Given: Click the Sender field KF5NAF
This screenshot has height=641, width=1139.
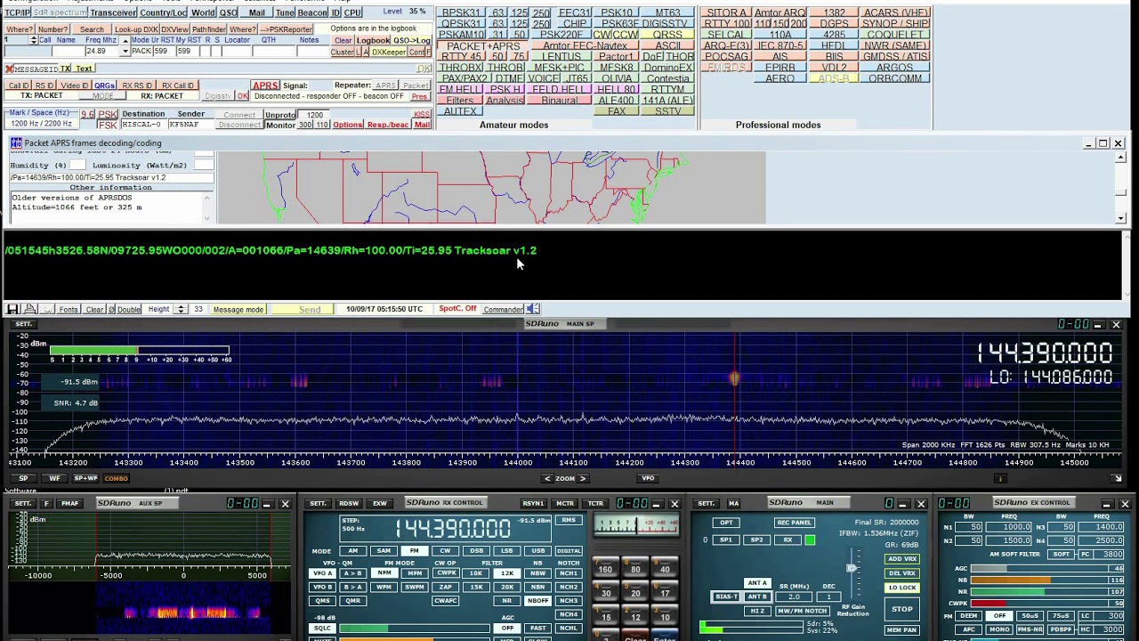Looking at the screenshot, I should coord(190,125).
